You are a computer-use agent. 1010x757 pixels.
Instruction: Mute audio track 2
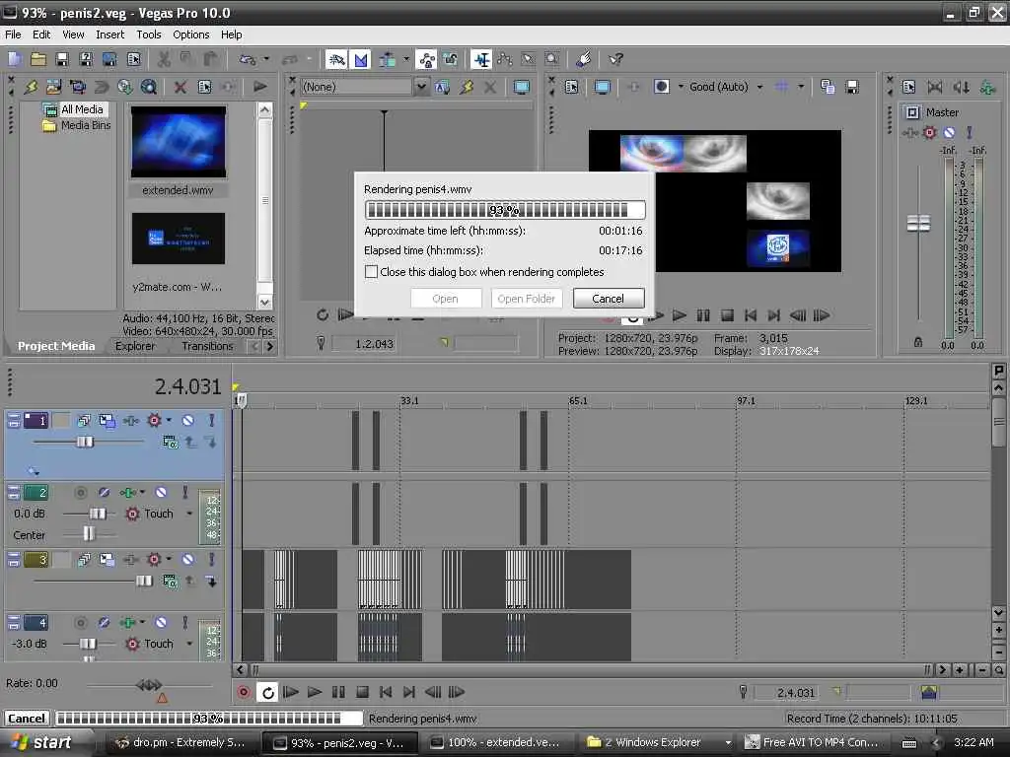[161, 493]
